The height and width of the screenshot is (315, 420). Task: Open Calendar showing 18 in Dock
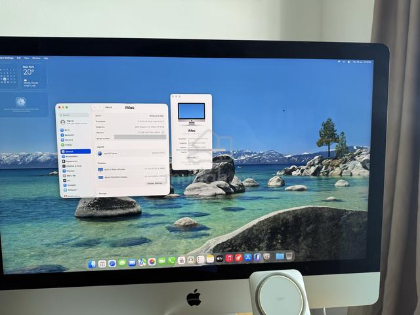(181, 260)
